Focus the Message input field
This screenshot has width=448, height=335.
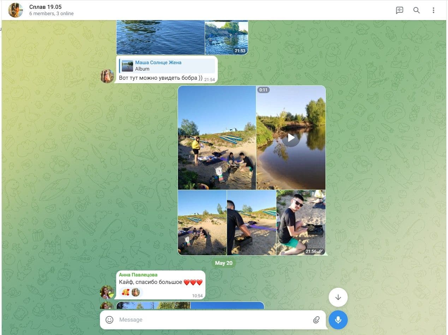[x=213, y=320]
